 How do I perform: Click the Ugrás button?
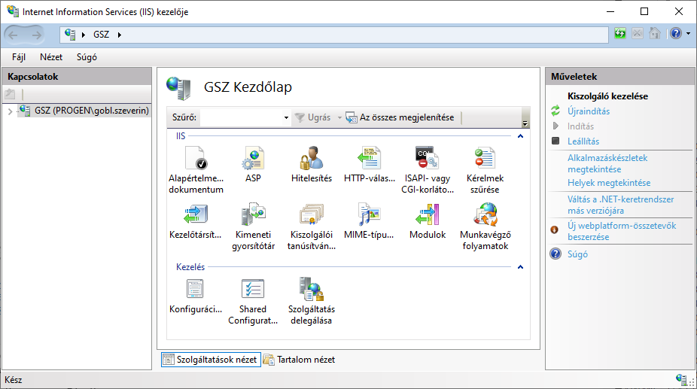(x=313, y=117)
